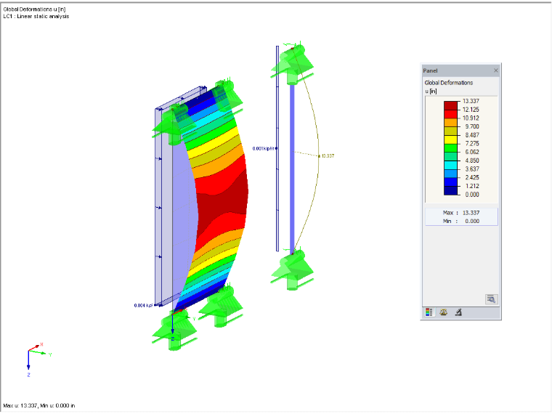Image resolution: width=552 pixels, height=414 pixels.
Task: Click the 'Max u: 13.337, Min u: 0.000 in' footer
Action: 39,405
